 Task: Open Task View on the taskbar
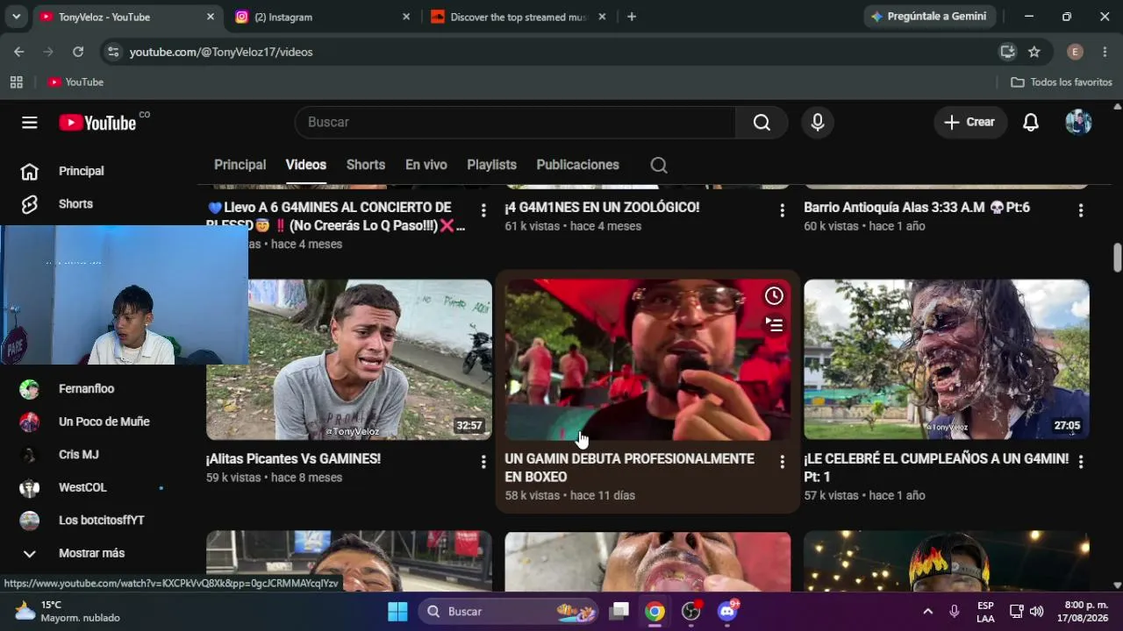620,611
